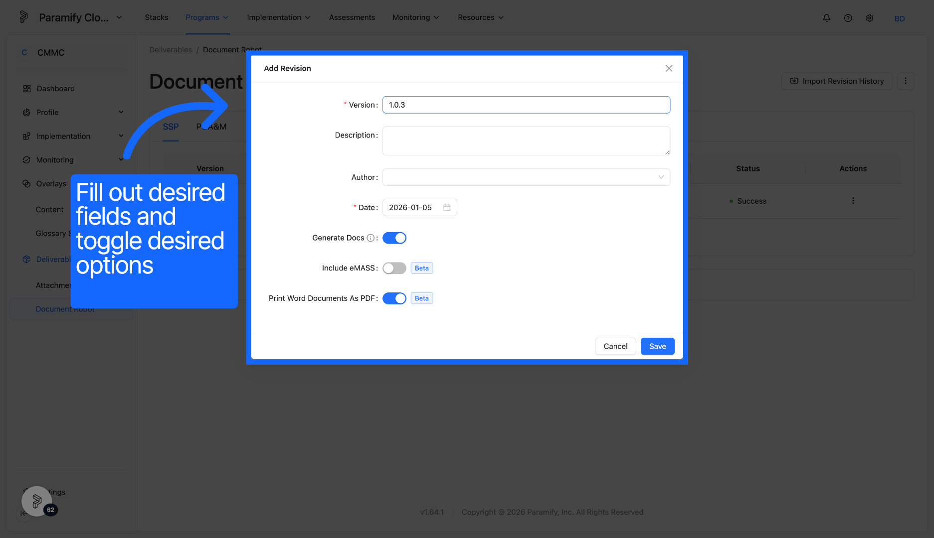Screen dimensions: 934x538
Task: Open the Author dropdown
Action: [x=526, y=177]
